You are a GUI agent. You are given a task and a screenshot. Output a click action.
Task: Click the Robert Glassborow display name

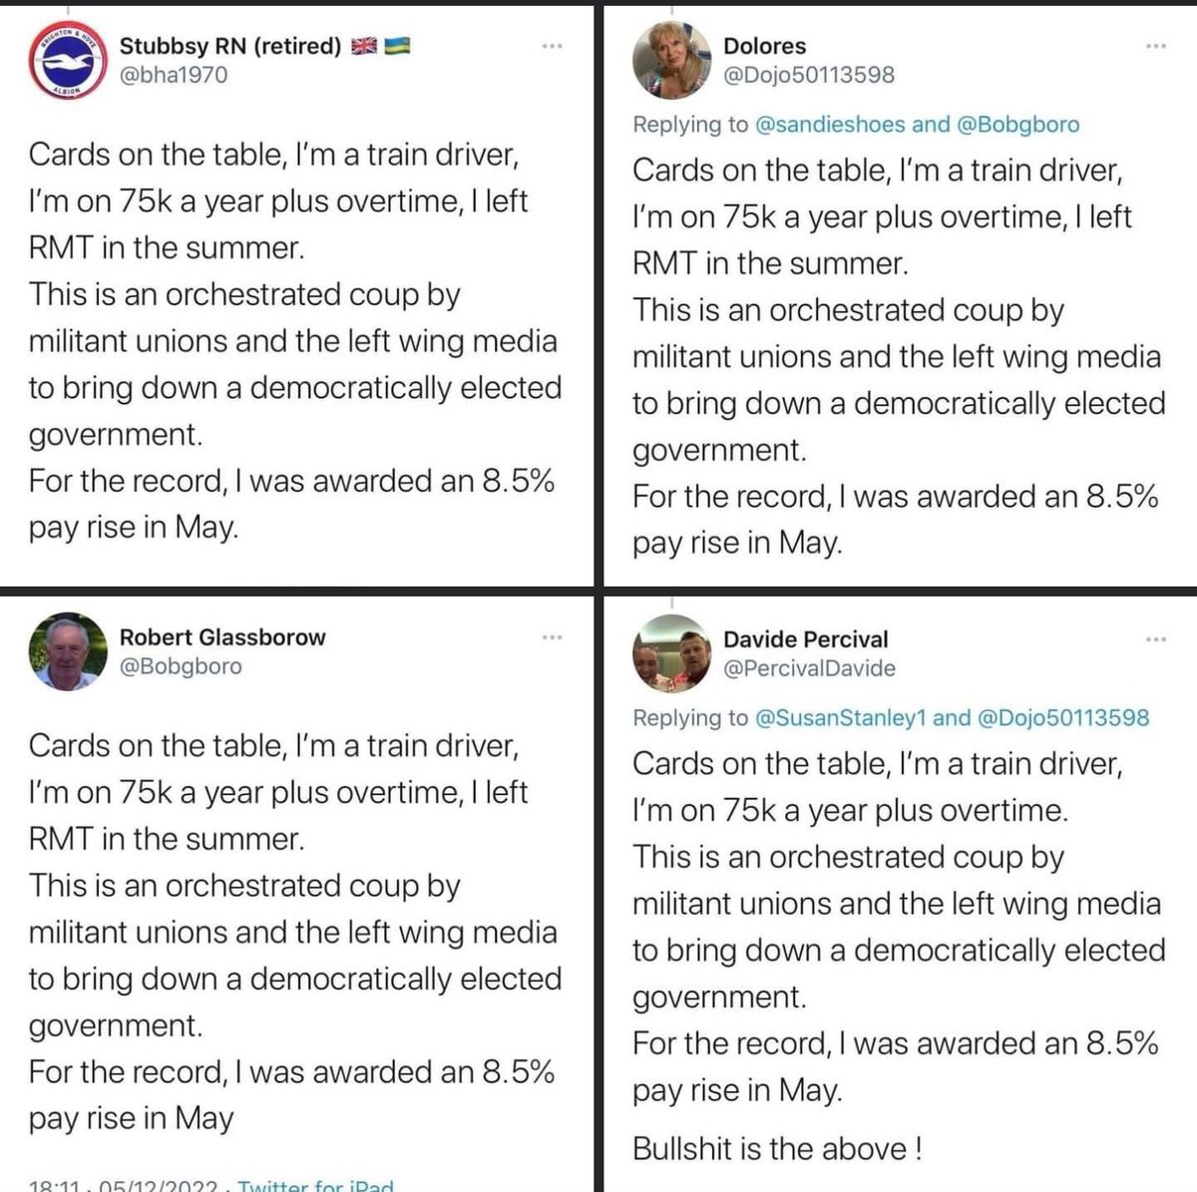(x=222, y=637)
